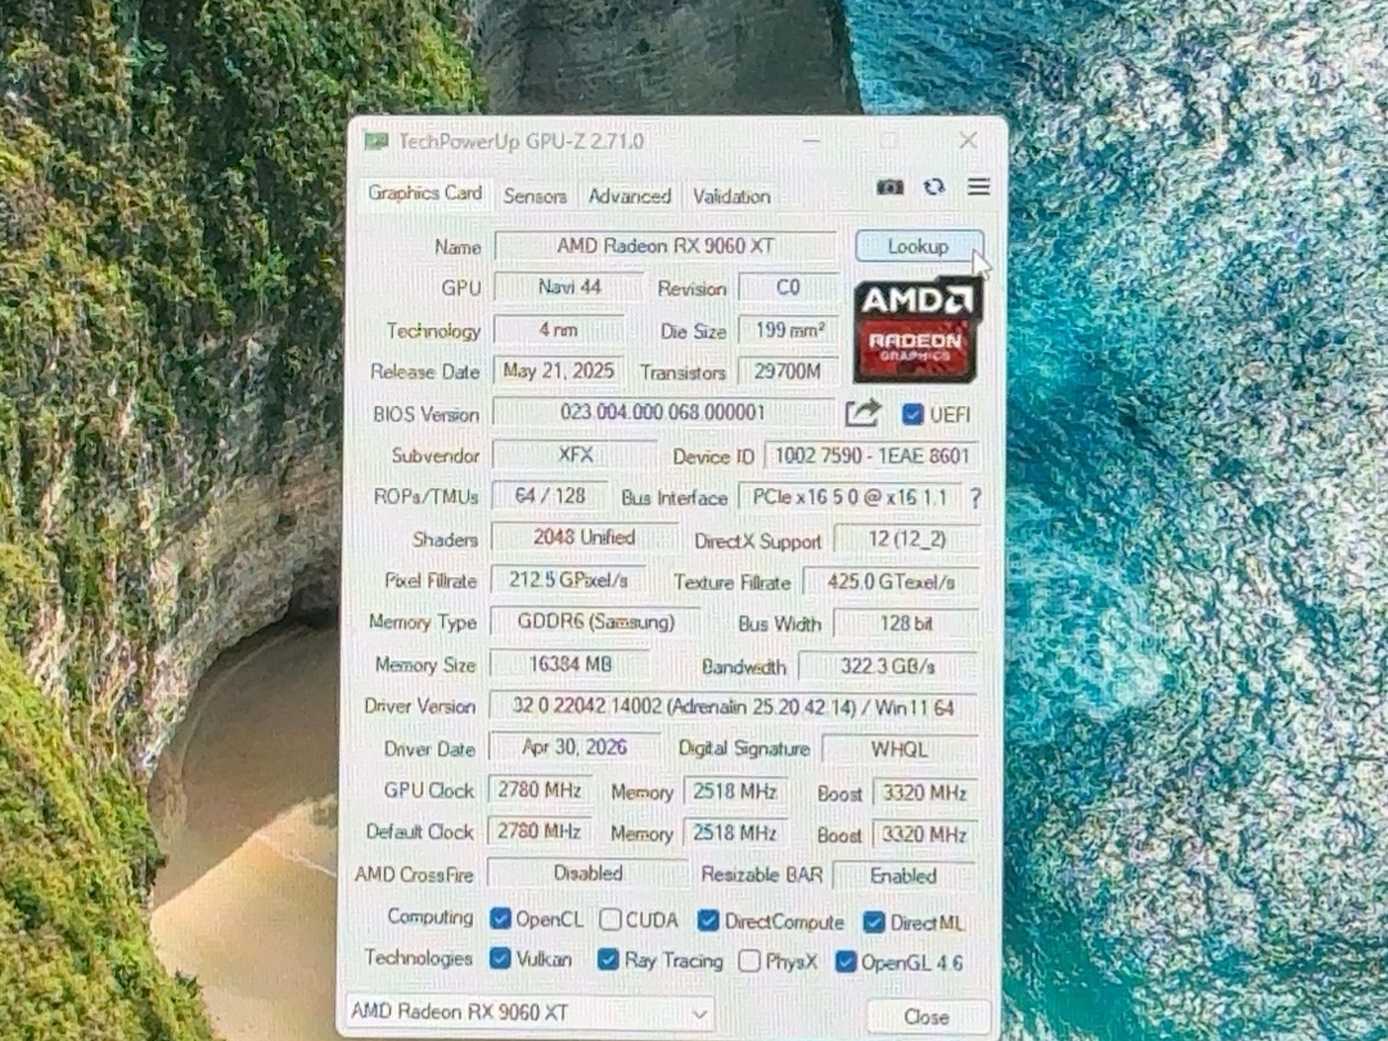Toggle the PhysX checkbox
1388x1041 pixels.
click(x=749, y=960)
